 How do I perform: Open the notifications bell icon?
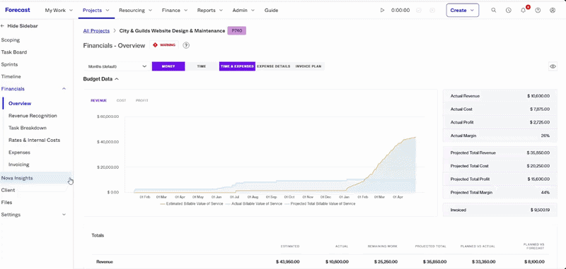[524, 10]
